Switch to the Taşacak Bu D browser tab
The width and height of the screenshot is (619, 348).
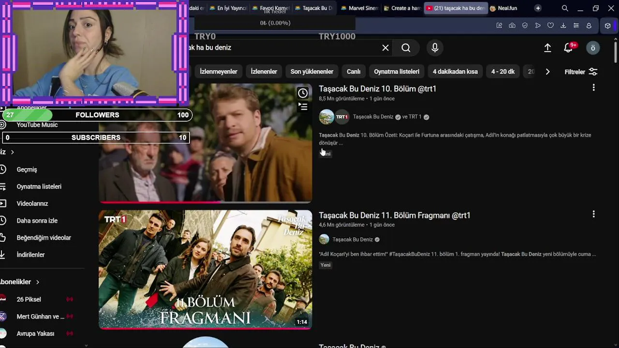pyautogui.click(x=313, y=8)
